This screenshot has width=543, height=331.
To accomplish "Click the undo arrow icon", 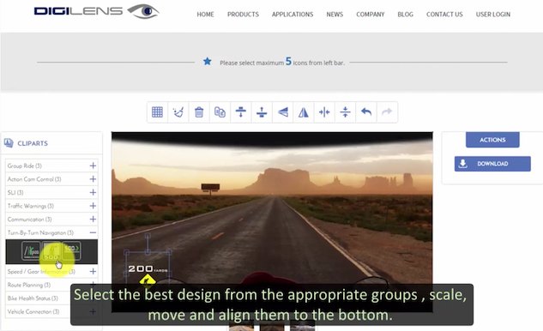I will click(x=366, y=111).
